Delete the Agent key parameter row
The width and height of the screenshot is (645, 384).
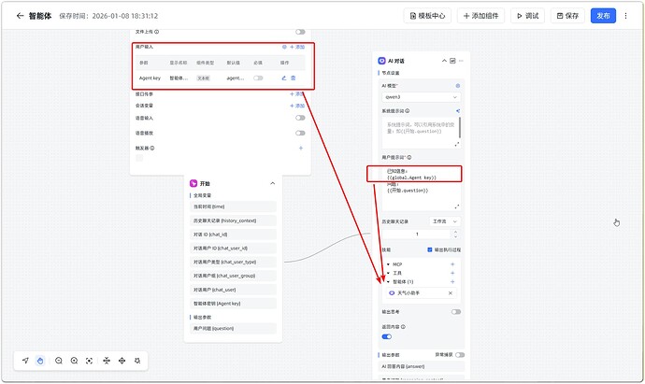click(294, 78)
